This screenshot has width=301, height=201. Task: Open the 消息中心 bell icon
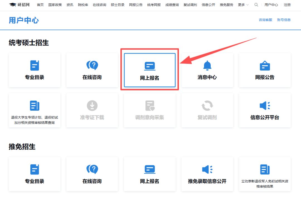click(x=207, y=66)
